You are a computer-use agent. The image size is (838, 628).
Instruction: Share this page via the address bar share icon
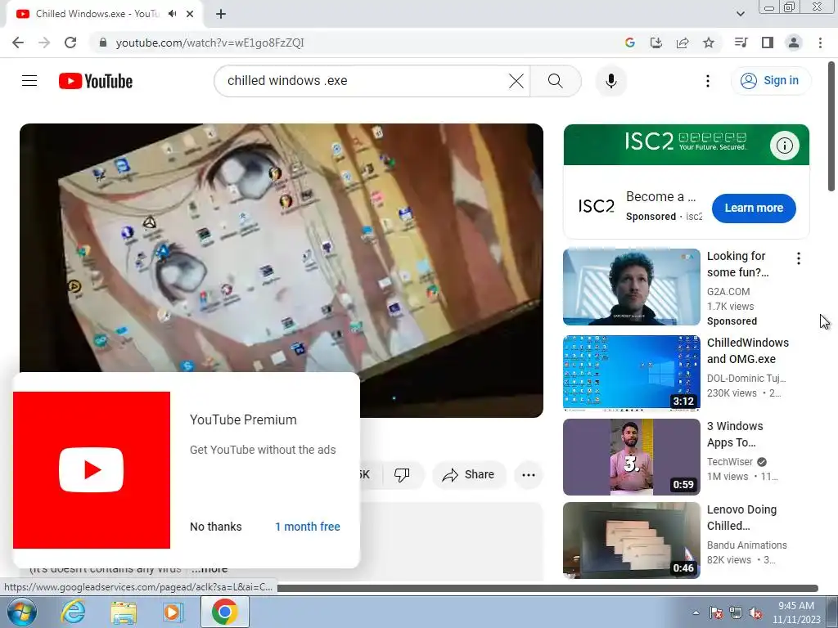point(683,43)
